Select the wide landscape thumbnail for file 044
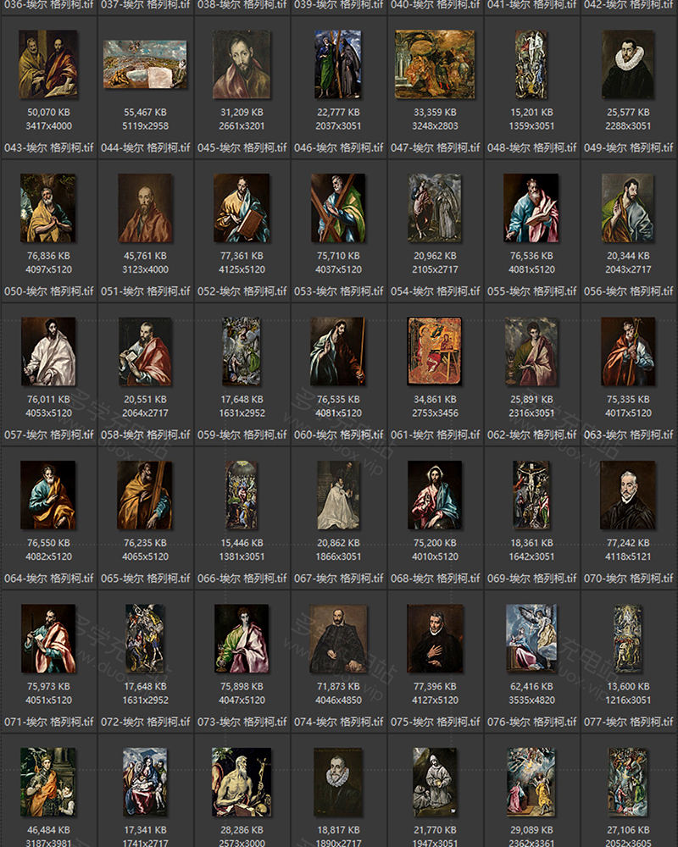 [x=145, y=64]
